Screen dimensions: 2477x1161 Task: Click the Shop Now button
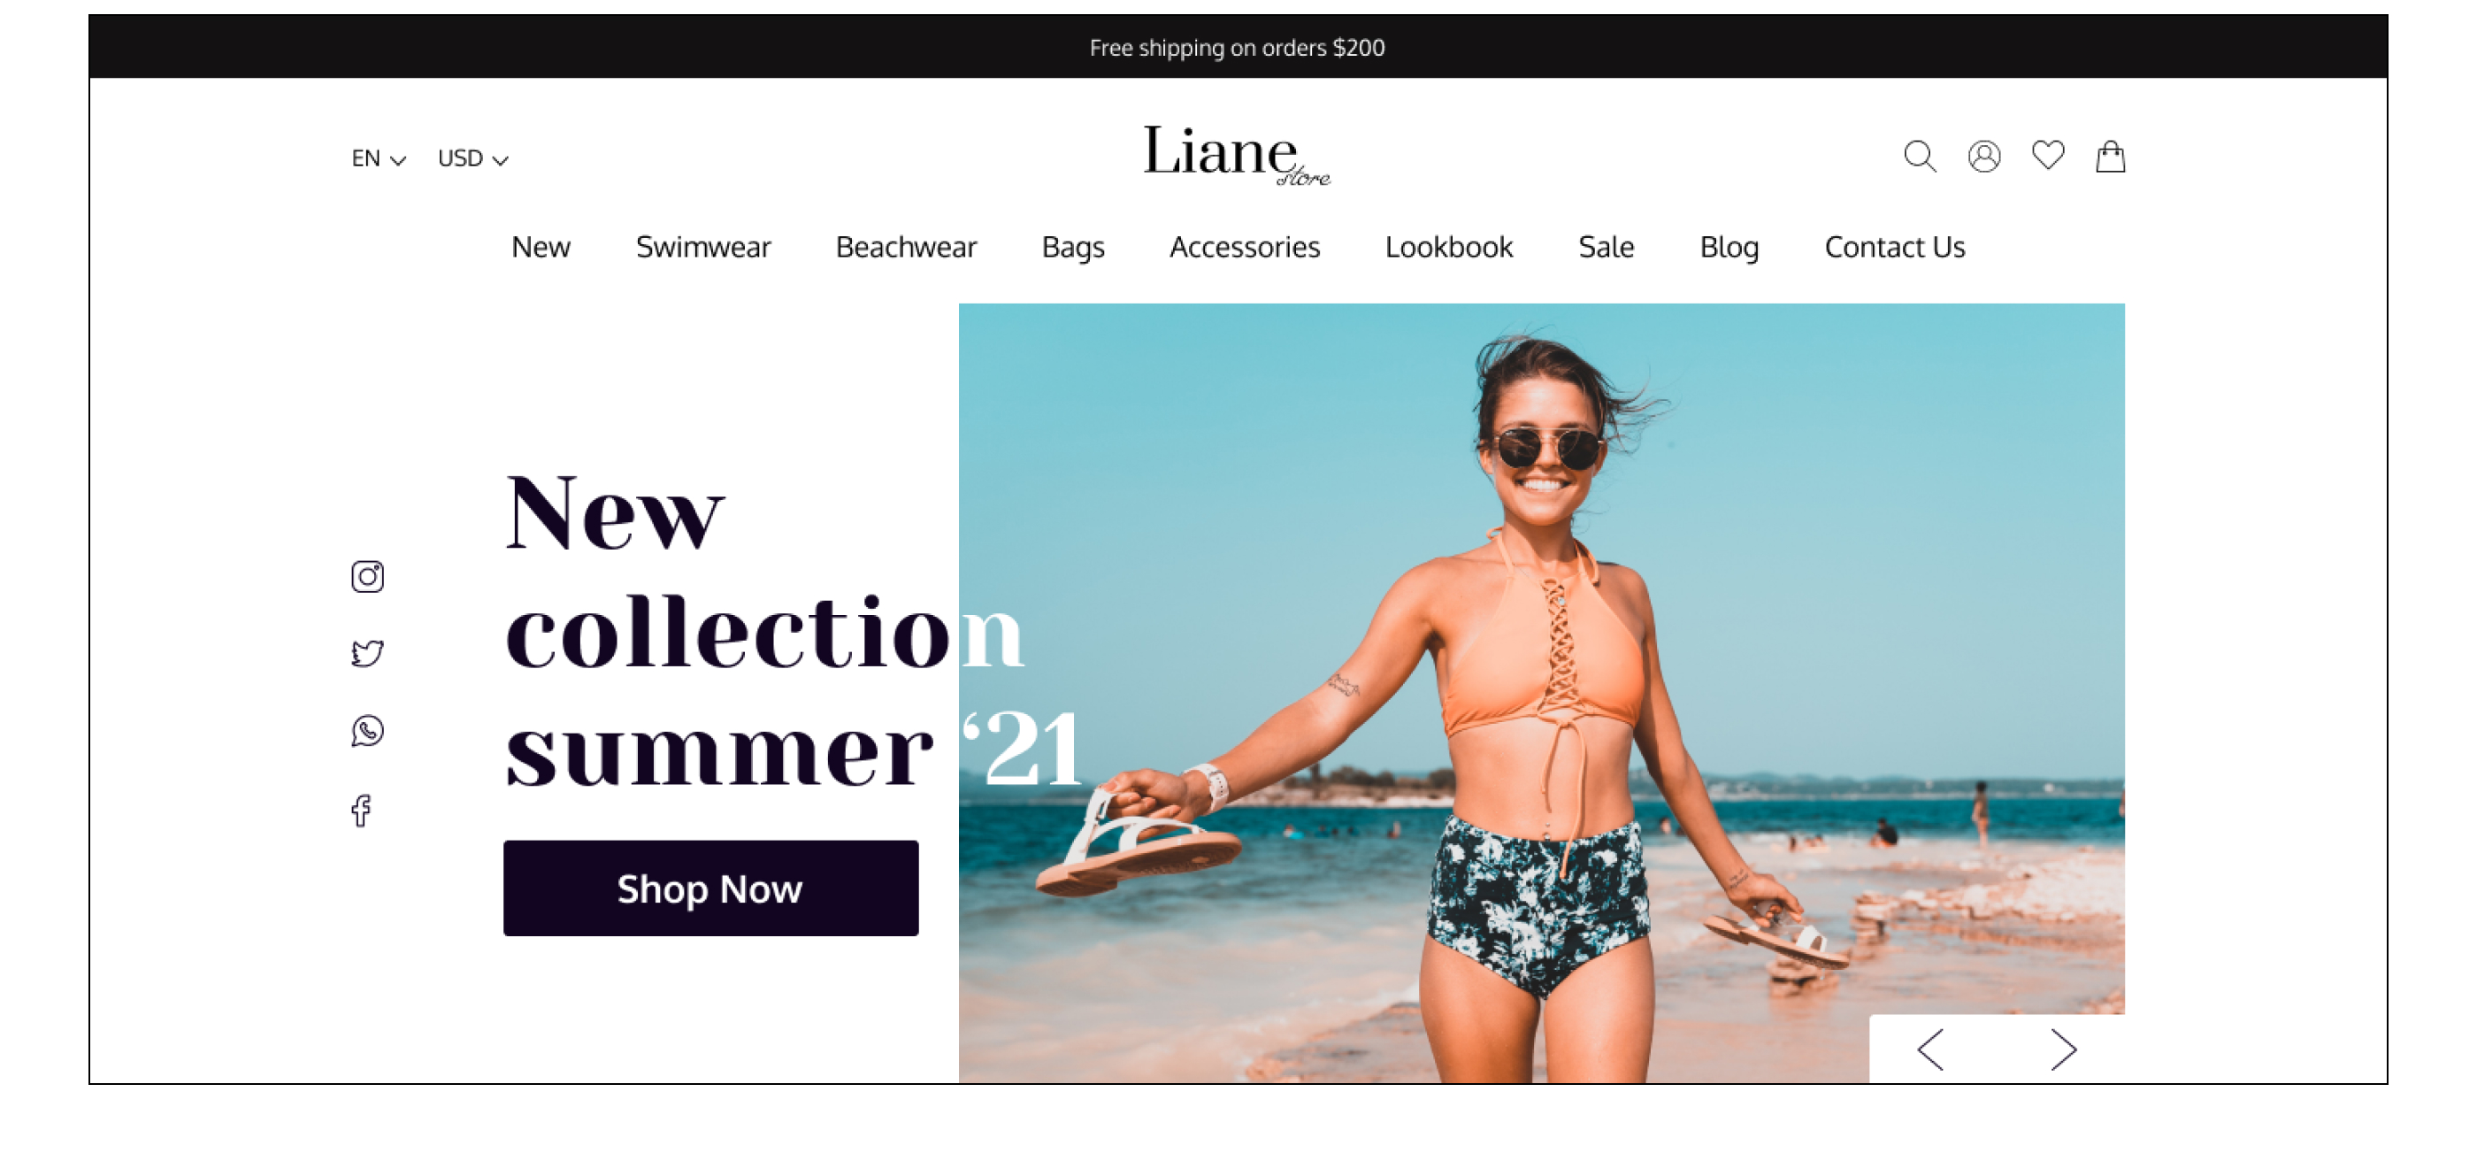point(710,888)
